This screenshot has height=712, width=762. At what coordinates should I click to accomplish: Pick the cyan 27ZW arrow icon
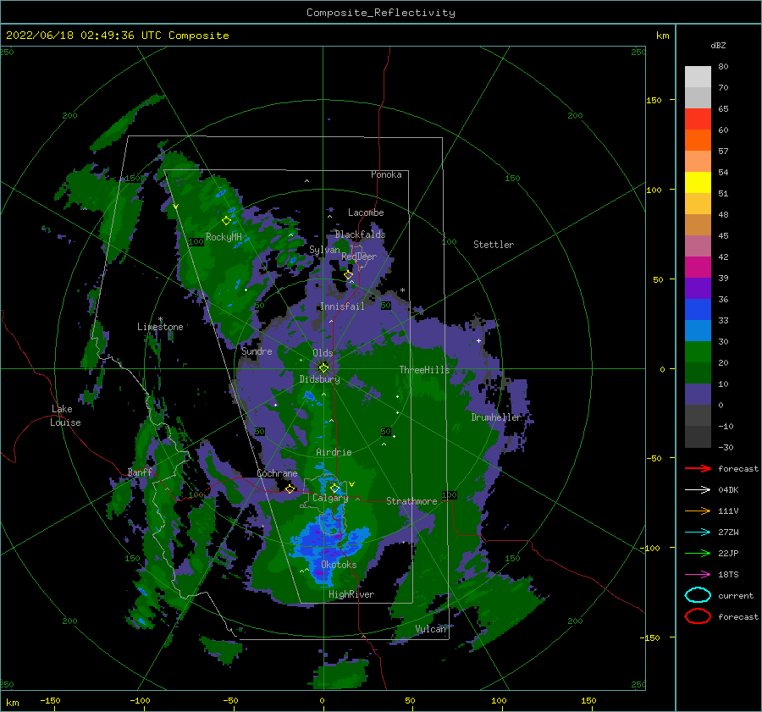point(698,533)
